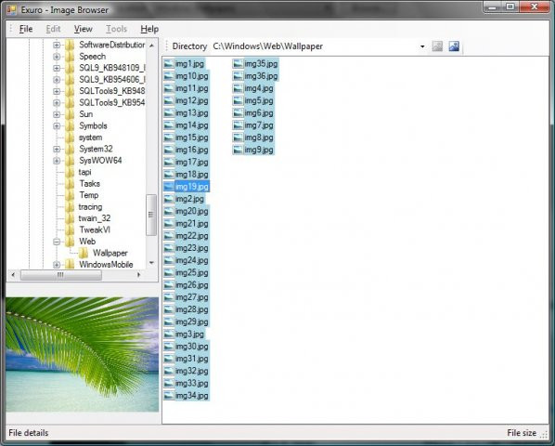555x446 pixels.
Task: Click the blue picture toolbar icon
Action: click(454, 46)
